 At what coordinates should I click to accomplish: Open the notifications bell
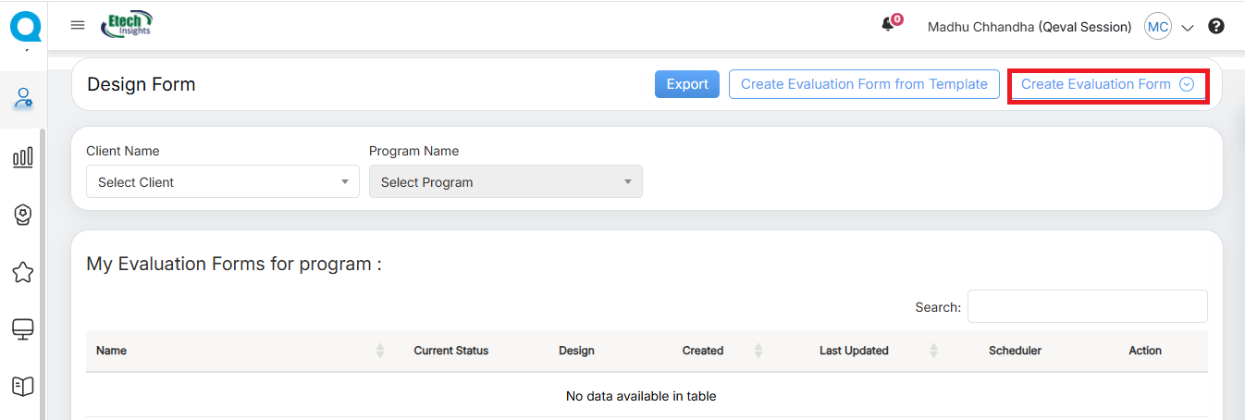pyautogui.click(x=890, y=25)
